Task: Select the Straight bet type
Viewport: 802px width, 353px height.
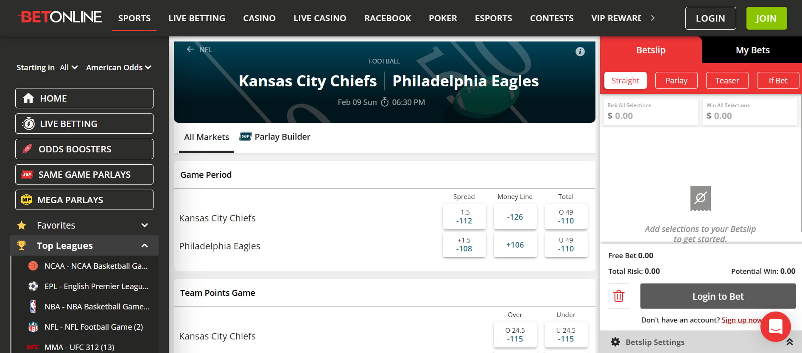Action: click(625, 80)
